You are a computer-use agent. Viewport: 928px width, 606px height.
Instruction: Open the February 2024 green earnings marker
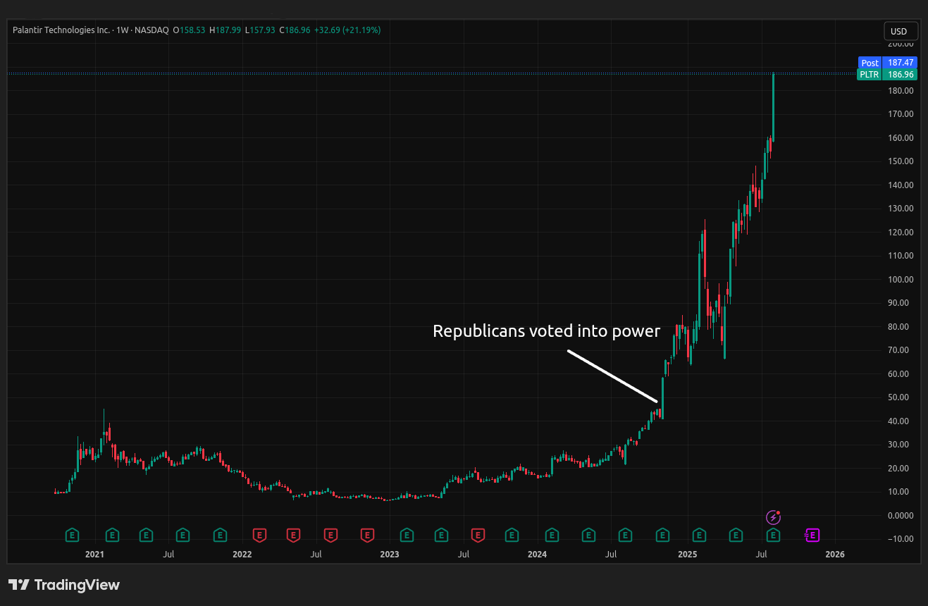tap(552, 536)
